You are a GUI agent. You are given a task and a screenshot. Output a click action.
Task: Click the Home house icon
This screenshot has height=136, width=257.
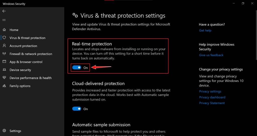pos(4,30)
